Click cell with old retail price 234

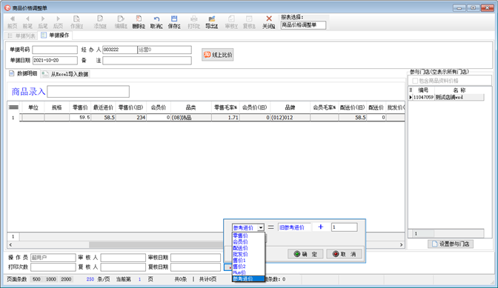[x=131, y=118]
